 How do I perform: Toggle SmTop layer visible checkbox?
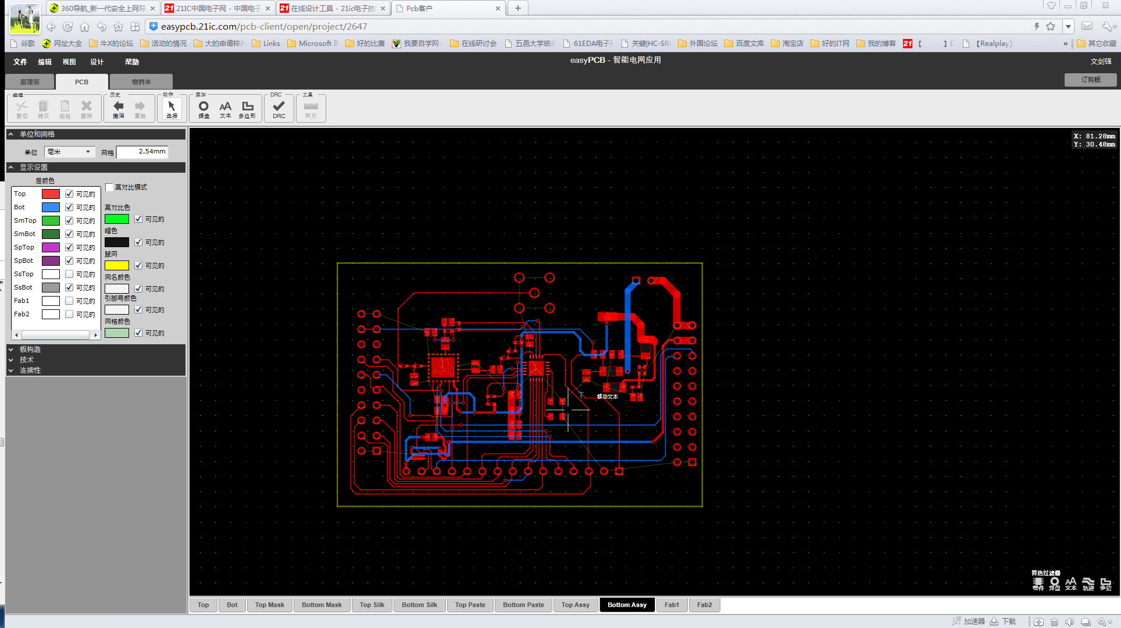click(x=69, y=220)
